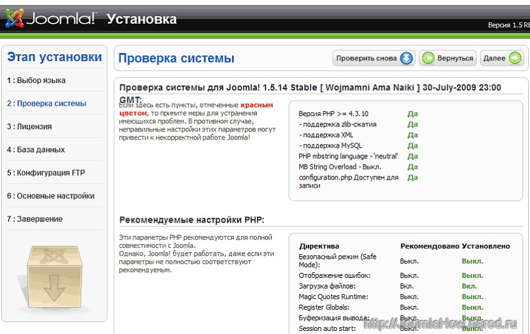Screen dimensions: 530x334
Task: Click the PHP mbstring language - 'neutral' label
Action: [348, 156]
